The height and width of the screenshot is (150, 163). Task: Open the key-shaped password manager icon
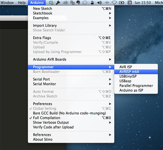(58, 3)
